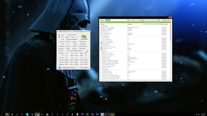Click the export profiles toolbar icon
Image resolution: width=207 pixels, height=116 pixels.
(146, 20)
